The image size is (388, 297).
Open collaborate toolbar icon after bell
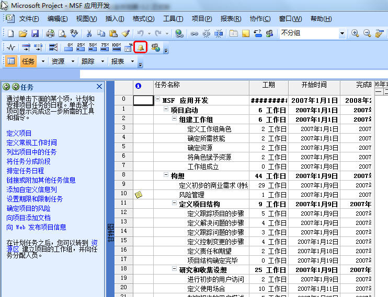(x=156, y=47)
